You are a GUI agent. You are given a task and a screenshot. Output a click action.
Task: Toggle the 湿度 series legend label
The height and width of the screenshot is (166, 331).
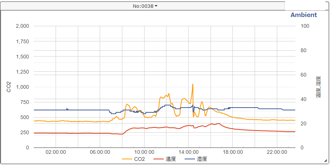(x=202, y=159)
